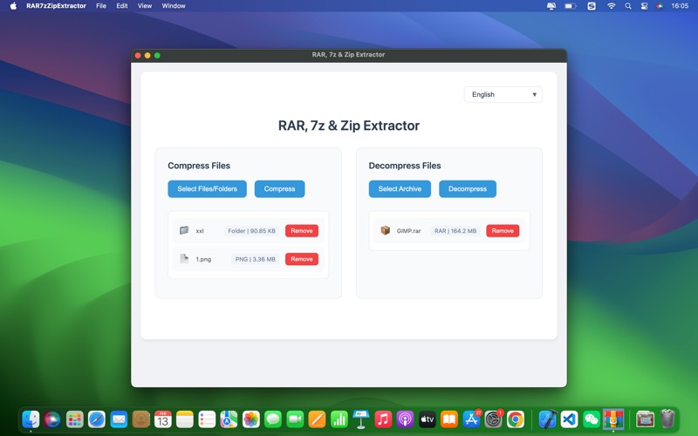Remove the GIMP.rar archive entry
The image size is (698, 436).
[x=503, y=230]
